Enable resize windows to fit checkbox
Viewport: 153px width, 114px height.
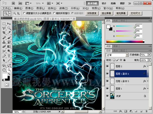[x=24, y=13]
